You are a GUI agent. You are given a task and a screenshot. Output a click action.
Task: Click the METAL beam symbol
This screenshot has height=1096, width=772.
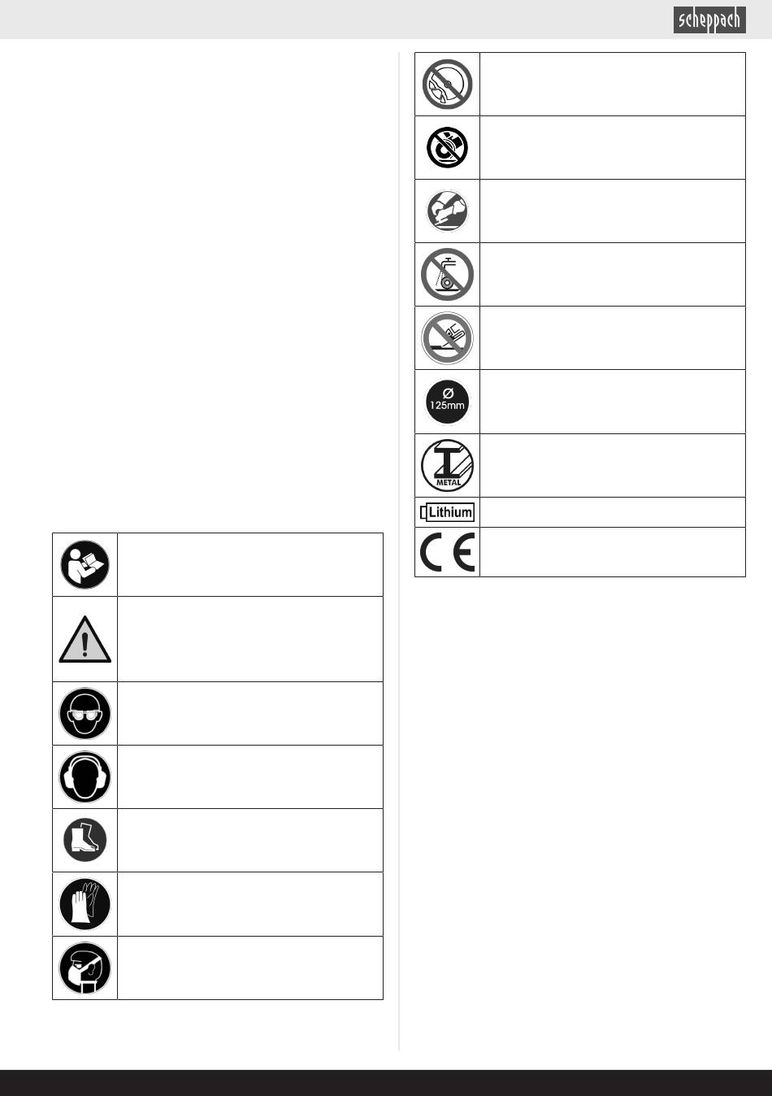(x=447, y=465)
